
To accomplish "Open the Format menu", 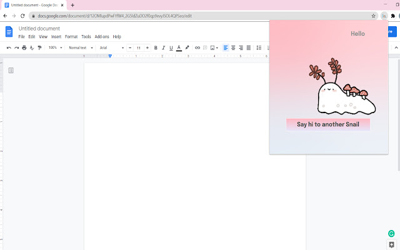I will 71,37.
